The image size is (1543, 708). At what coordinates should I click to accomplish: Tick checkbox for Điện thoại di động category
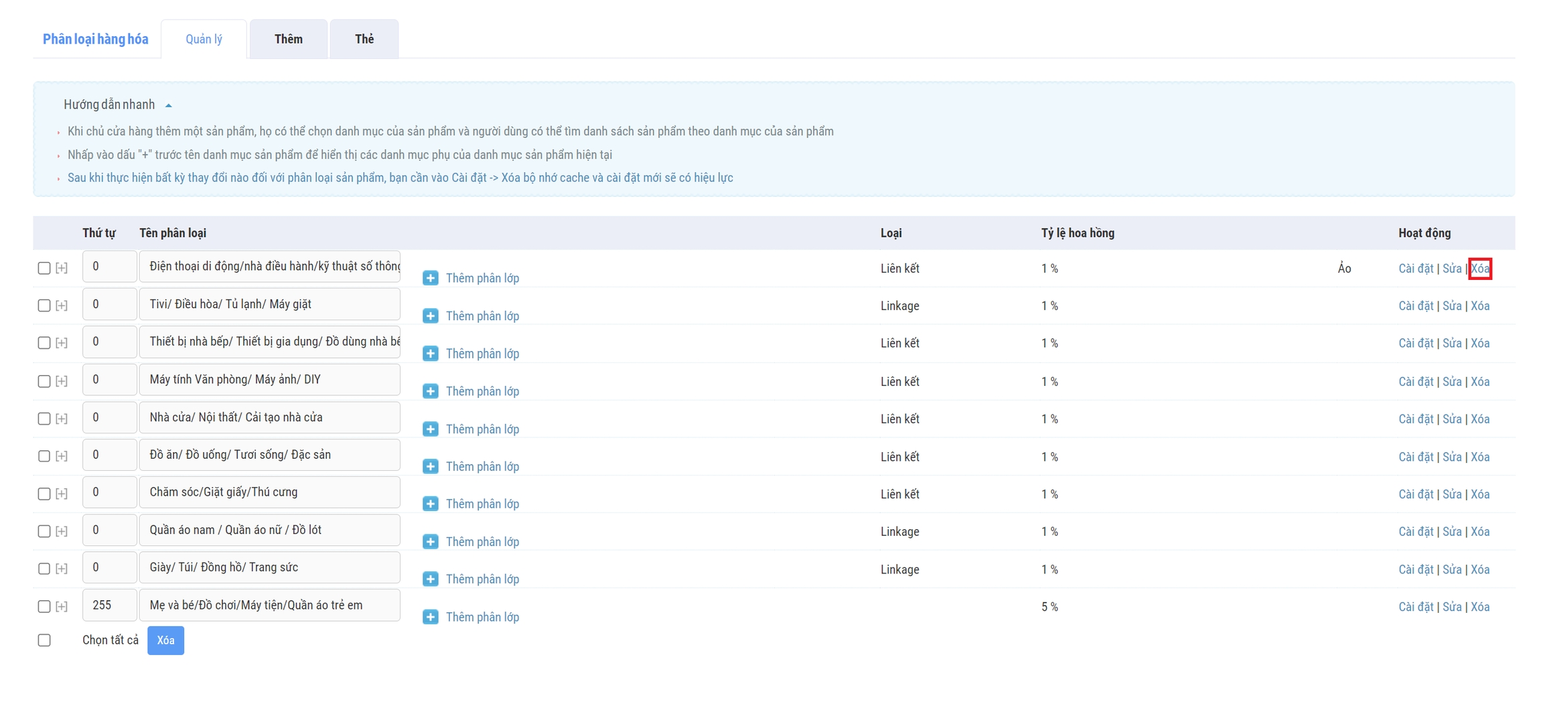pos(44,268)
